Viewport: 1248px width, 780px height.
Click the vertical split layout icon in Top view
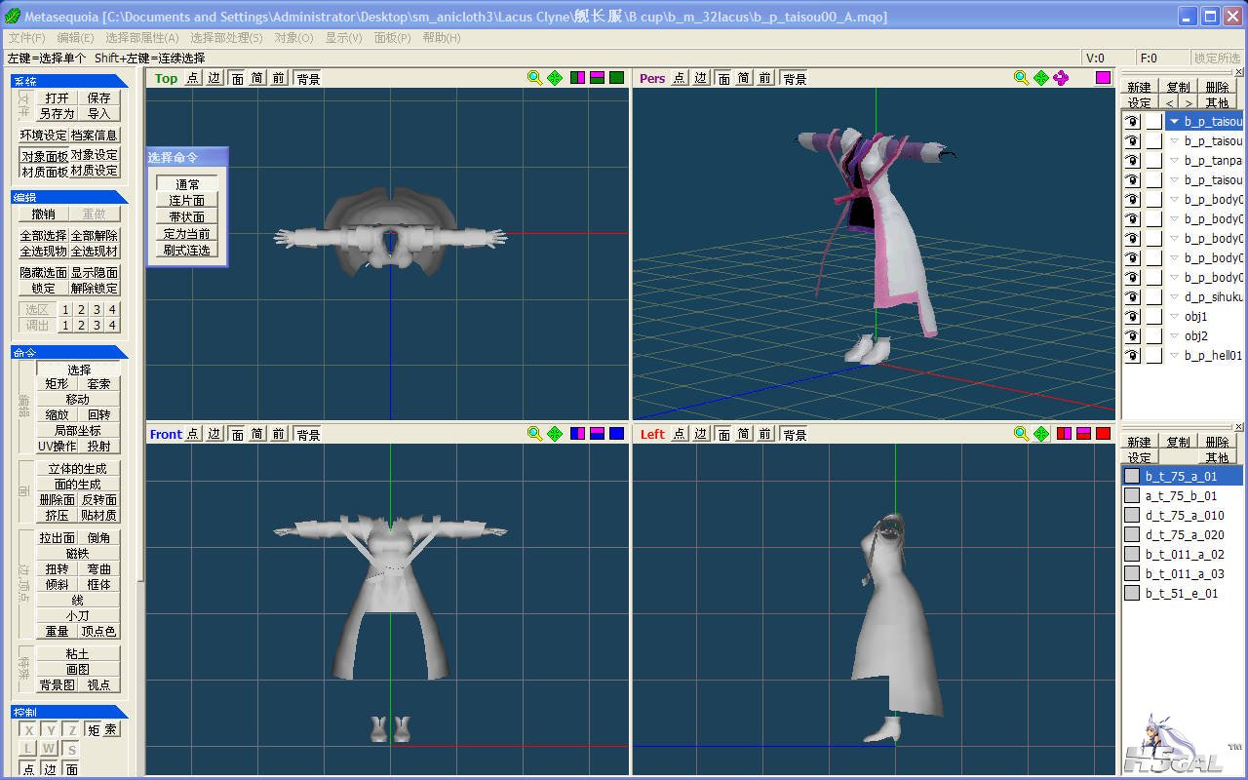[x=577, y=78]
